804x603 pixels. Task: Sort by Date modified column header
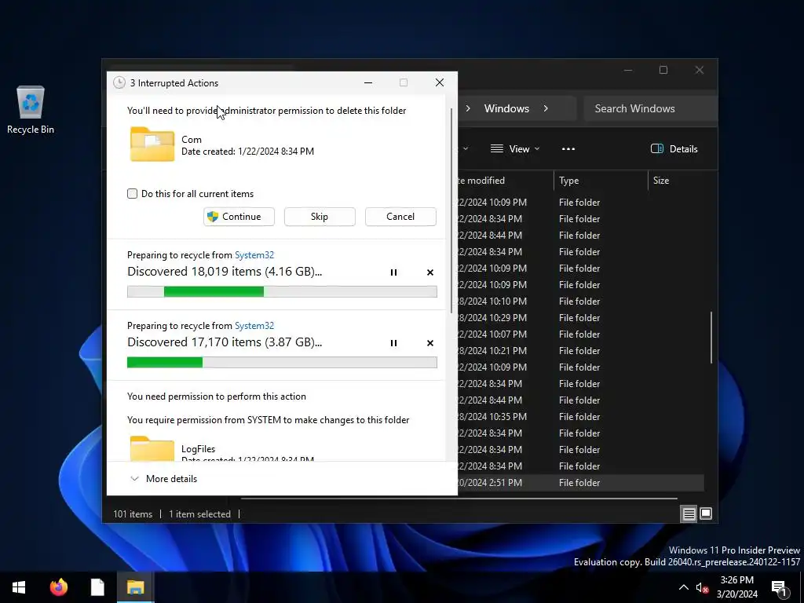(x=505, y=181)
